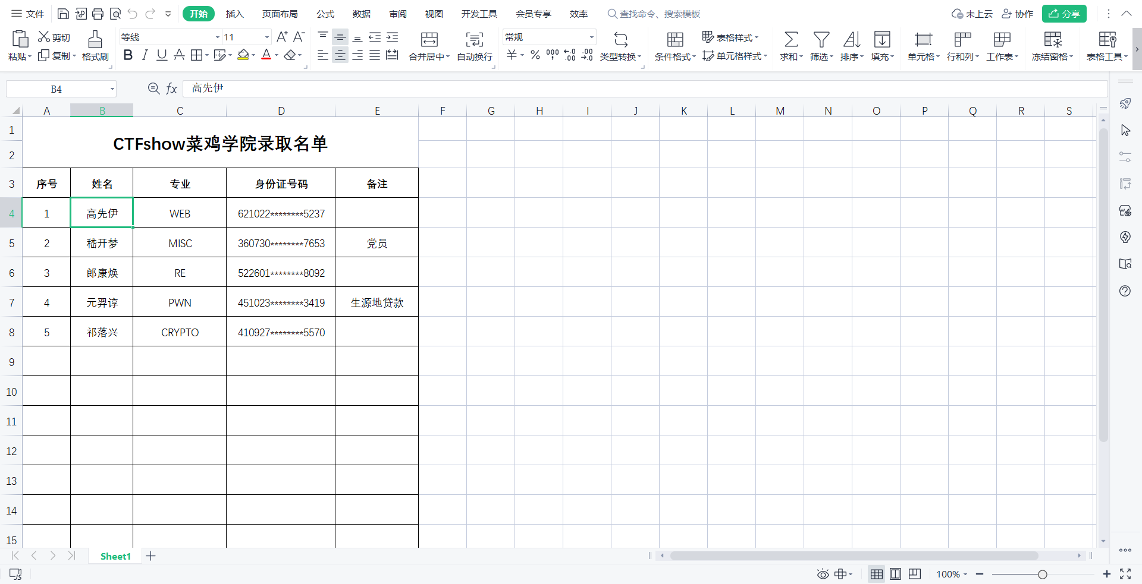The width and height of the screenshot is (1142, 584).
Task: Click the Wrap Text (自动换行) icon
Action: [474, 40]
